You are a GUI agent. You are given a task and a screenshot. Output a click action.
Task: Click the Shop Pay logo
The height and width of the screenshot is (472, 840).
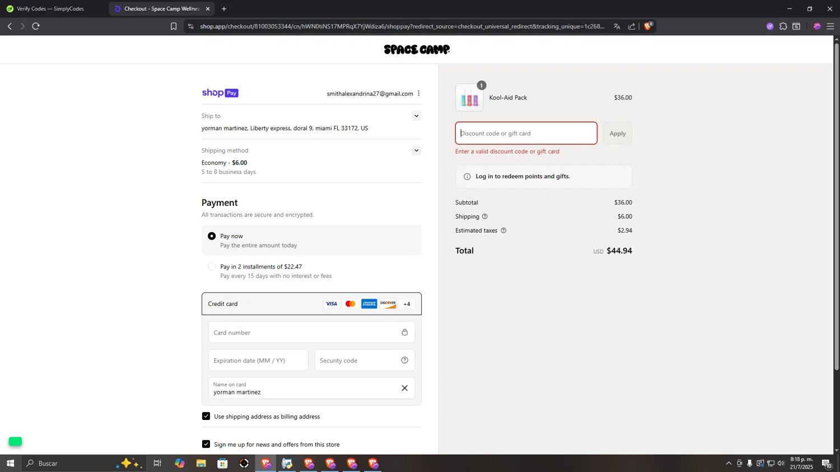click(220, 93)
